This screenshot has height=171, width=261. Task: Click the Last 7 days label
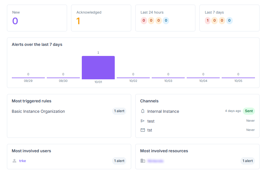coord(214,12)
